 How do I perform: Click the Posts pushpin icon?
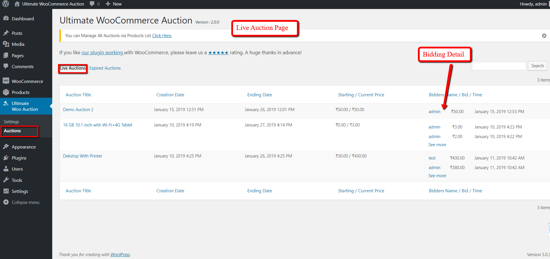pos(6,33)
